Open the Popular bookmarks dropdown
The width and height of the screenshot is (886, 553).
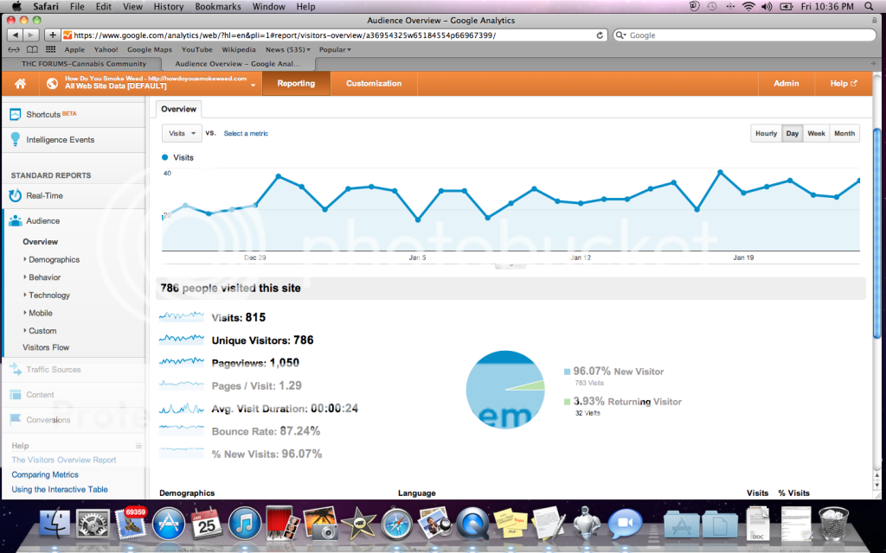[x=335, y=49]
